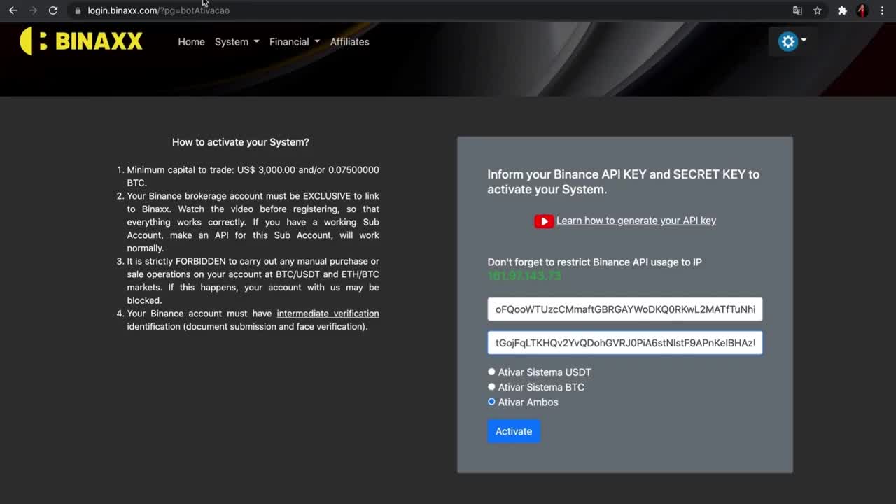Bookmark page with star icon
The height and width of the screenshot is (504, 896).
click(818, 10)
